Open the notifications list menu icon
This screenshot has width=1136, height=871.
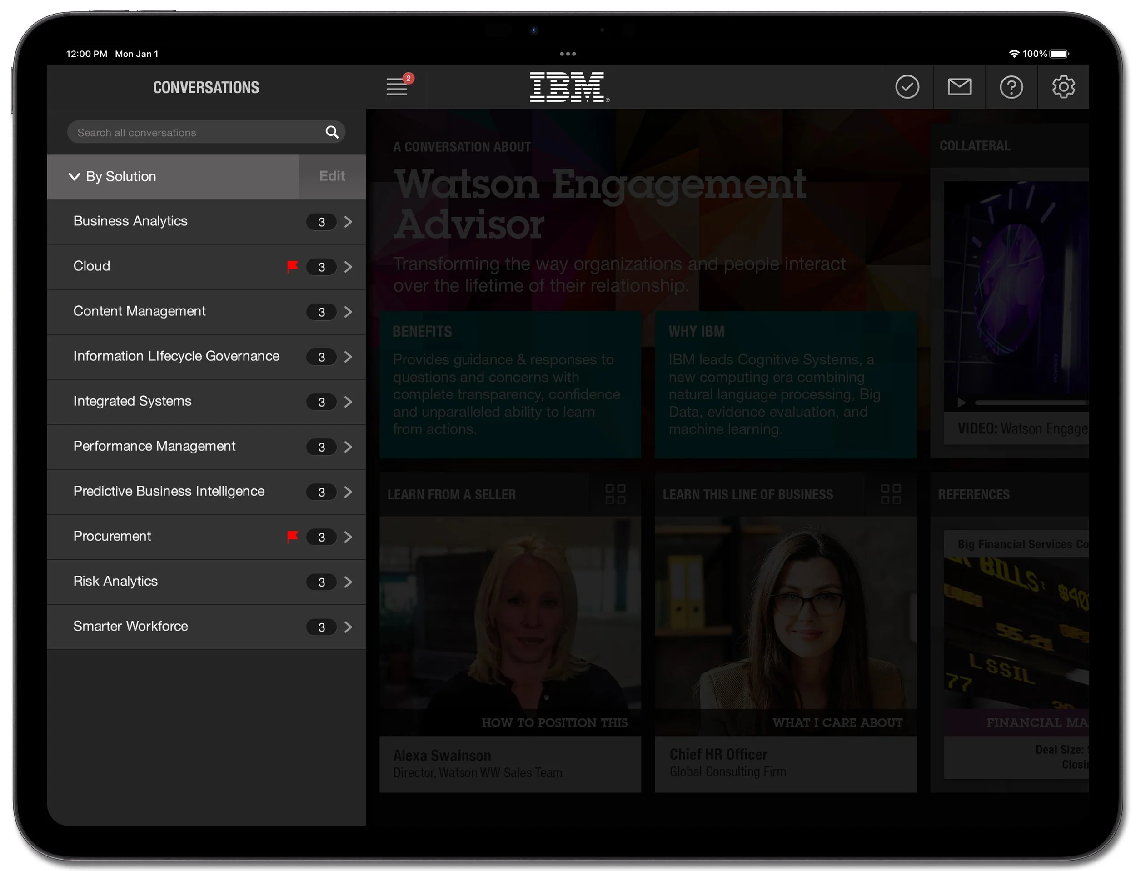pos(397,87)
